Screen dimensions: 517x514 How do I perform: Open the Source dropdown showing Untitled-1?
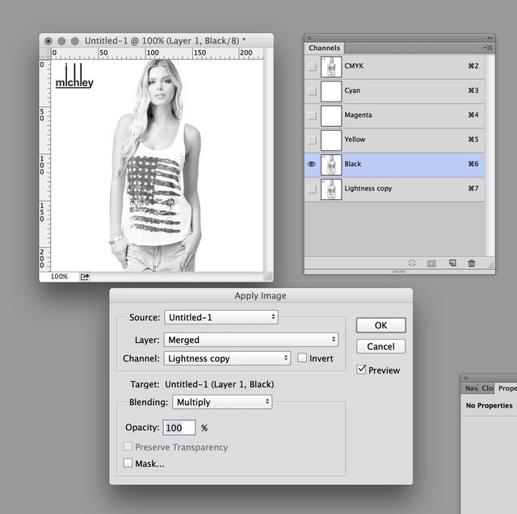(221, 318)
